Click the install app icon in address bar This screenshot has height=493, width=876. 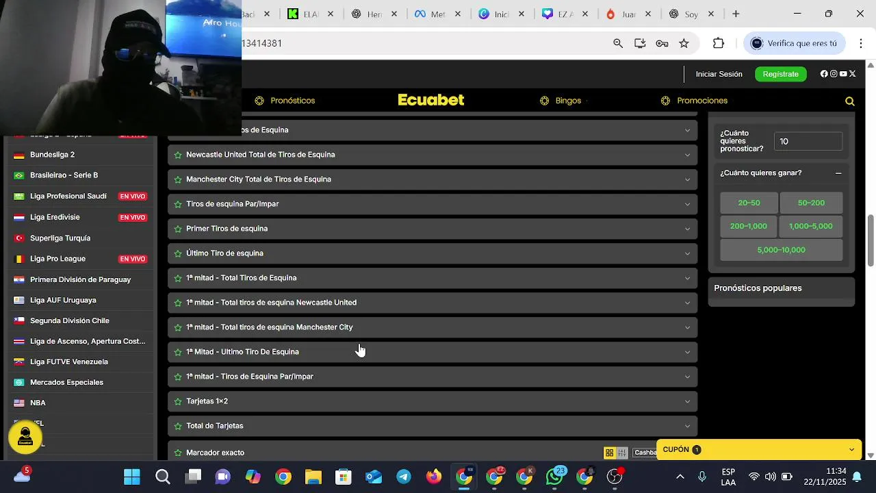click(x=640, y=43)
